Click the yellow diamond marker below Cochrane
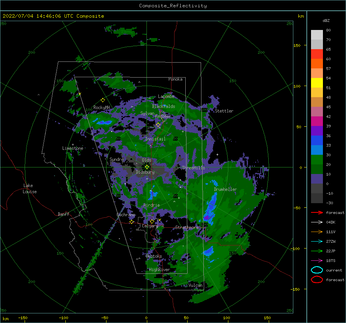 (x=131, y=222)
